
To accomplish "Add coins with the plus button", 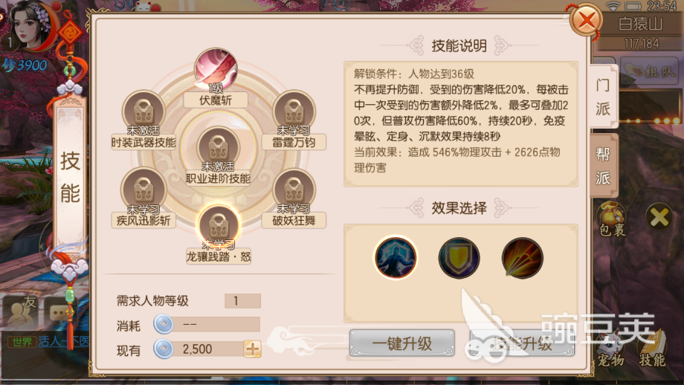I will [x=253, y=349].
